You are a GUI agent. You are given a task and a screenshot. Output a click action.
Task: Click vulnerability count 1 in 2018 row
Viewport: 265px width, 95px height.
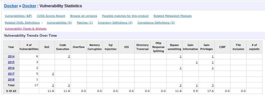37,80
